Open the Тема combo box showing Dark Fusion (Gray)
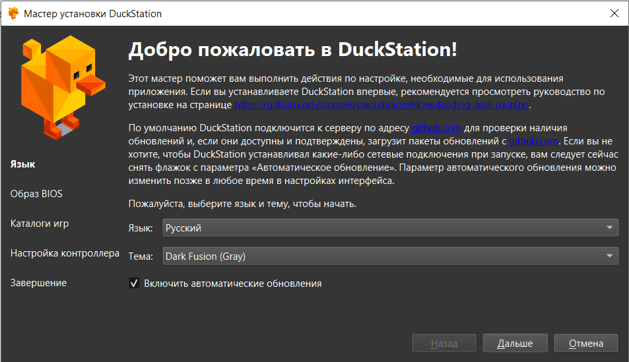 390,256
